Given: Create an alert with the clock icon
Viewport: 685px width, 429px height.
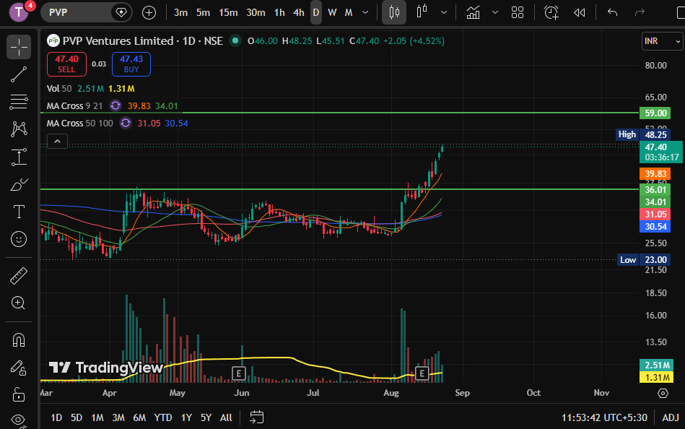Looking at the screenshot, I should (551, 12).
